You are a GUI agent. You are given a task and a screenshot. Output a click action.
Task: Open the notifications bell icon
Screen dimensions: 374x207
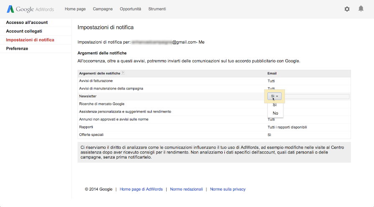click(x=361, y=9)
